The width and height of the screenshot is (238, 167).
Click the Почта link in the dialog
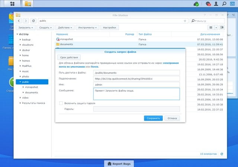point(94,67)
